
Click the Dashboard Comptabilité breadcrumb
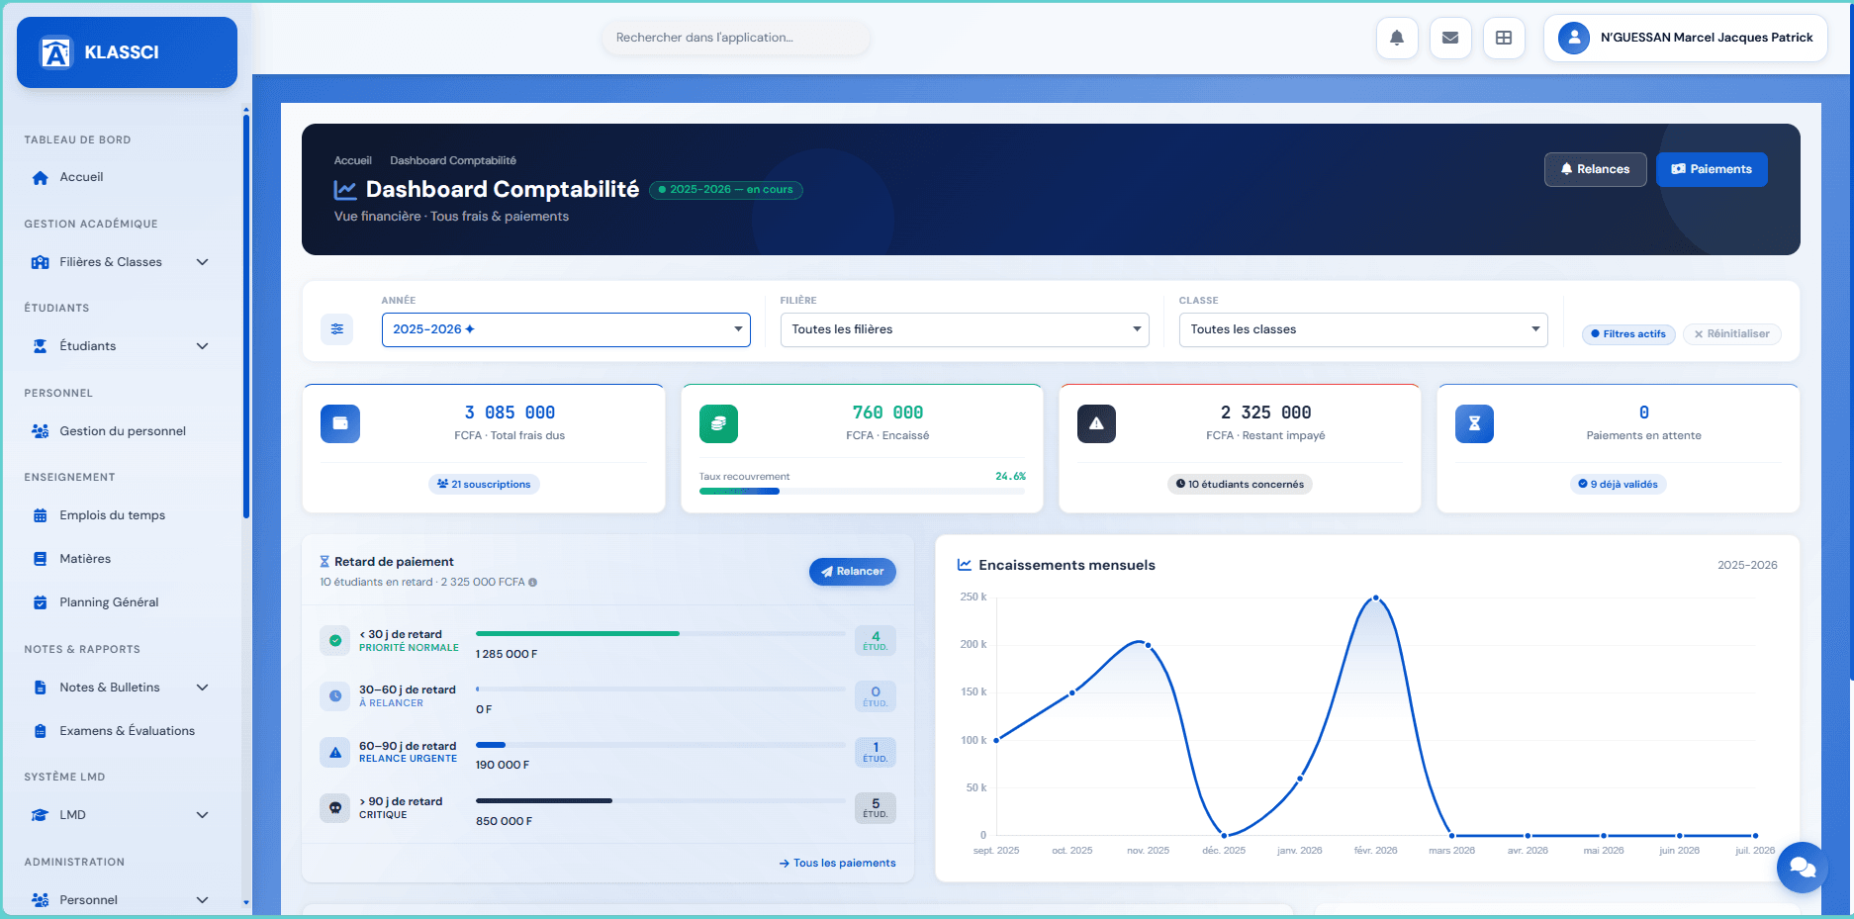click(x=453, y=159)
